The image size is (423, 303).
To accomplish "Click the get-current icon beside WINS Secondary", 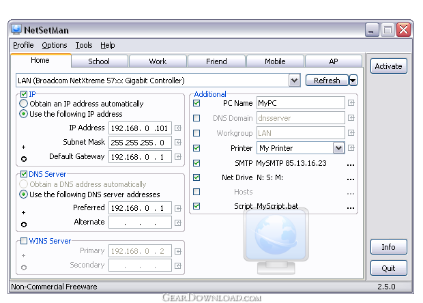I will pos(178,265).
